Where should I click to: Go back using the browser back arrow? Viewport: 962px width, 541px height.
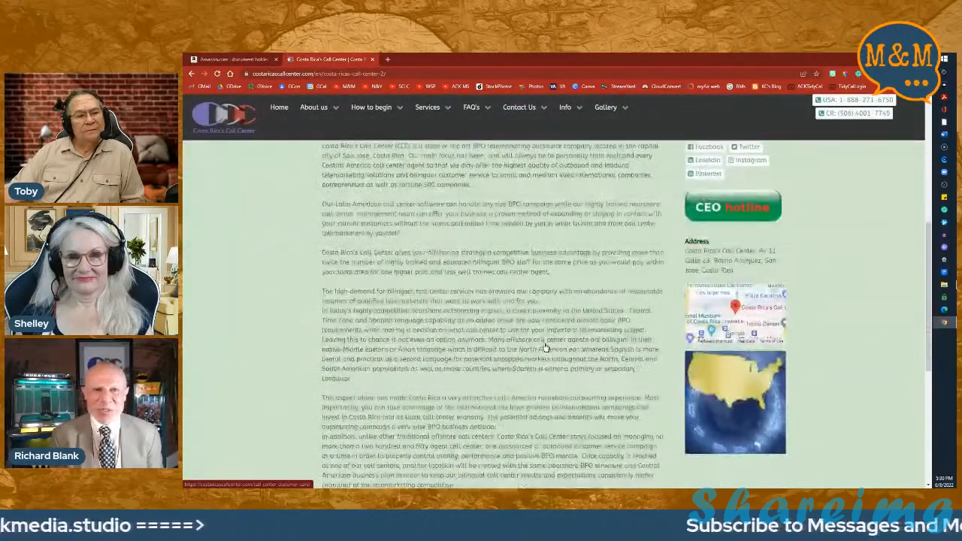(192, 74)
